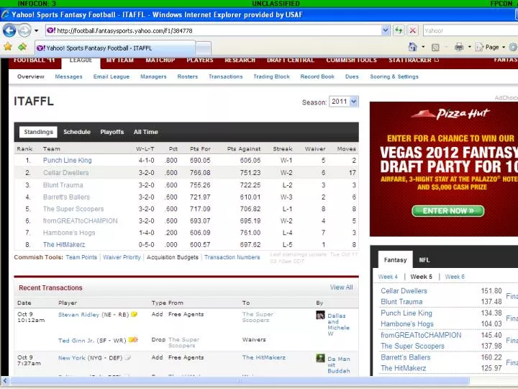Open the Managers link
The height and width of the screenshot is (389, 518).
pos(153,77)
